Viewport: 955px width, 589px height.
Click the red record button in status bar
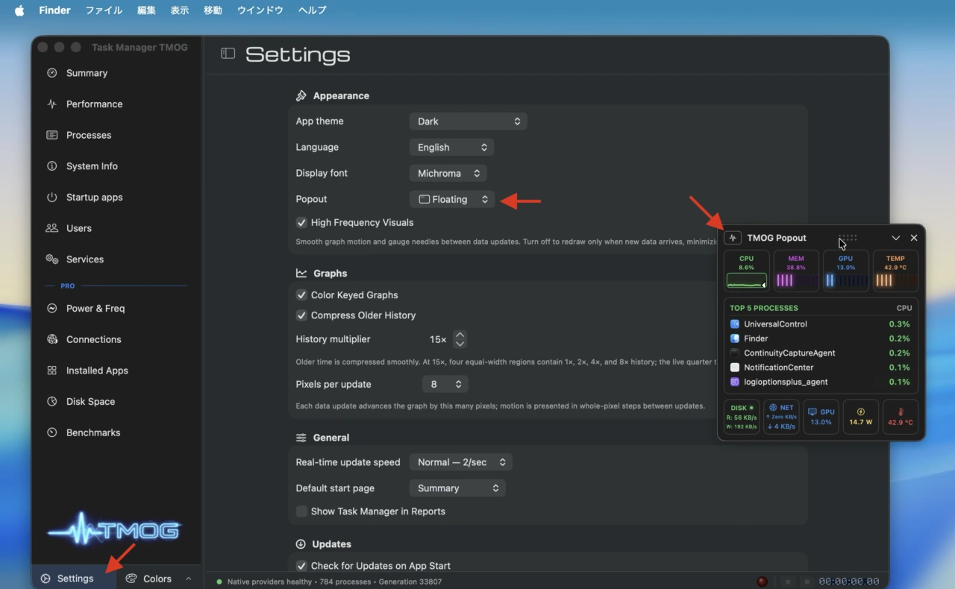(762, 582)
